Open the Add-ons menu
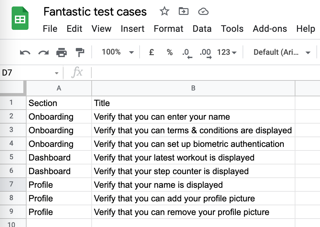This screenshot has width=320, height=227. click(x=270, y=29)
